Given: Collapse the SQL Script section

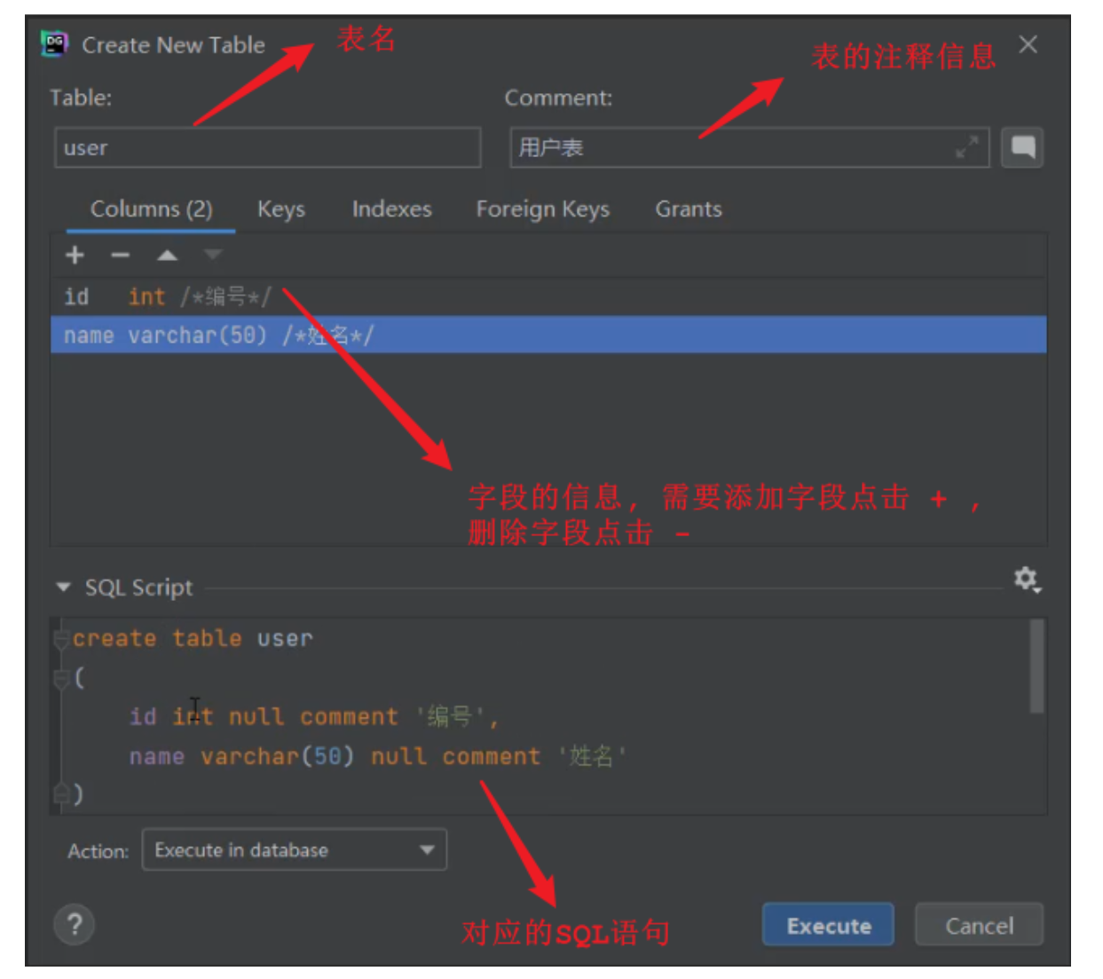Looking at the screenshot, I should click(x=63, y=588).
